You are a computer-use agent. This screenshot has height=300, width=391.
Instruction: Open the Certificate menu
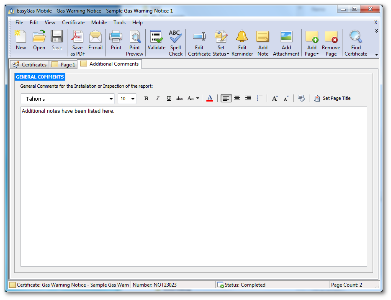click(x=73, y=23)
